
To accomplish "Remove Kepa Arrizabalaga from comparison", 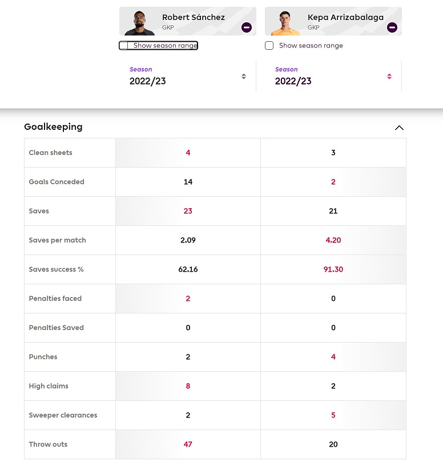I will [392, 27].
